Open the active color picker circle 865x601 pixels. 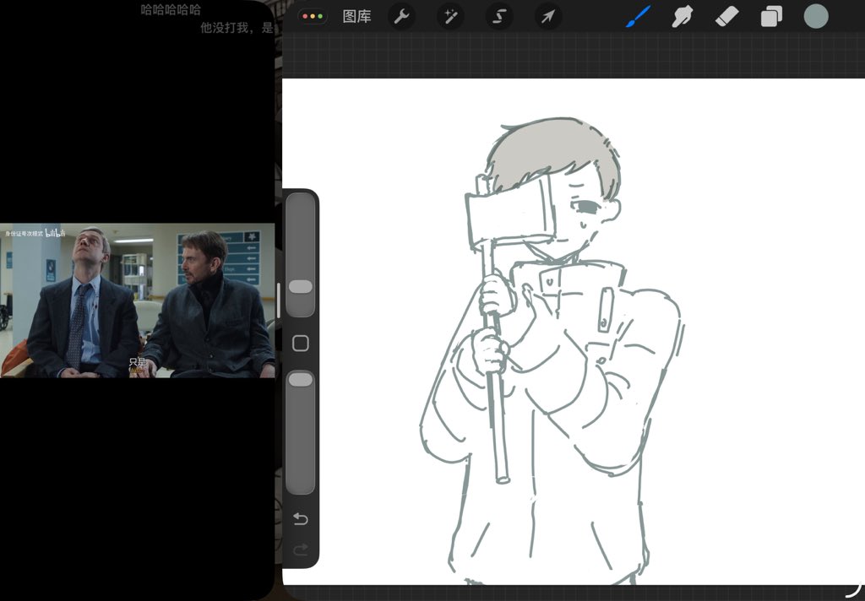pyautogui.click(x=816, y=17)
